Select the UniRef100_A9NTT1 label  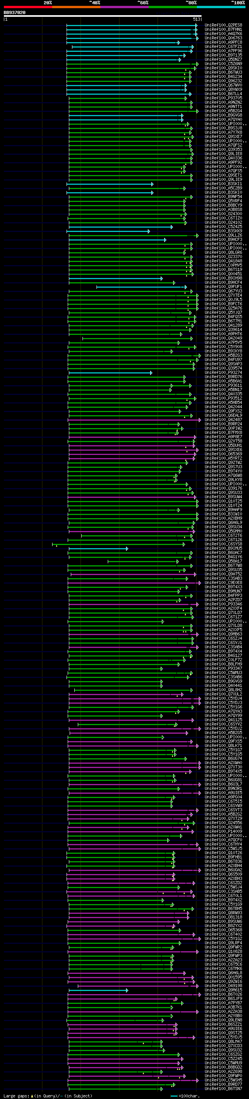[223, 107]
